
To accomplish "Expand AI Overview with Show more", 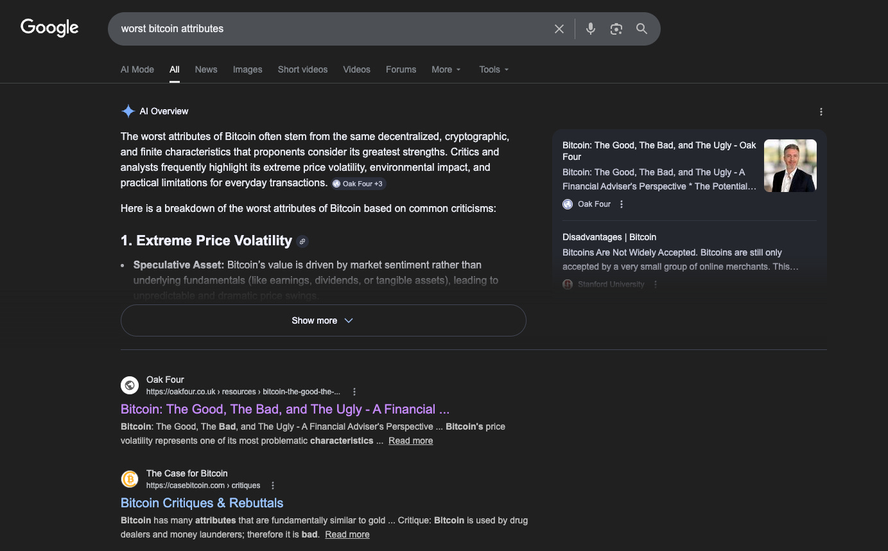I will coord(323,320).
